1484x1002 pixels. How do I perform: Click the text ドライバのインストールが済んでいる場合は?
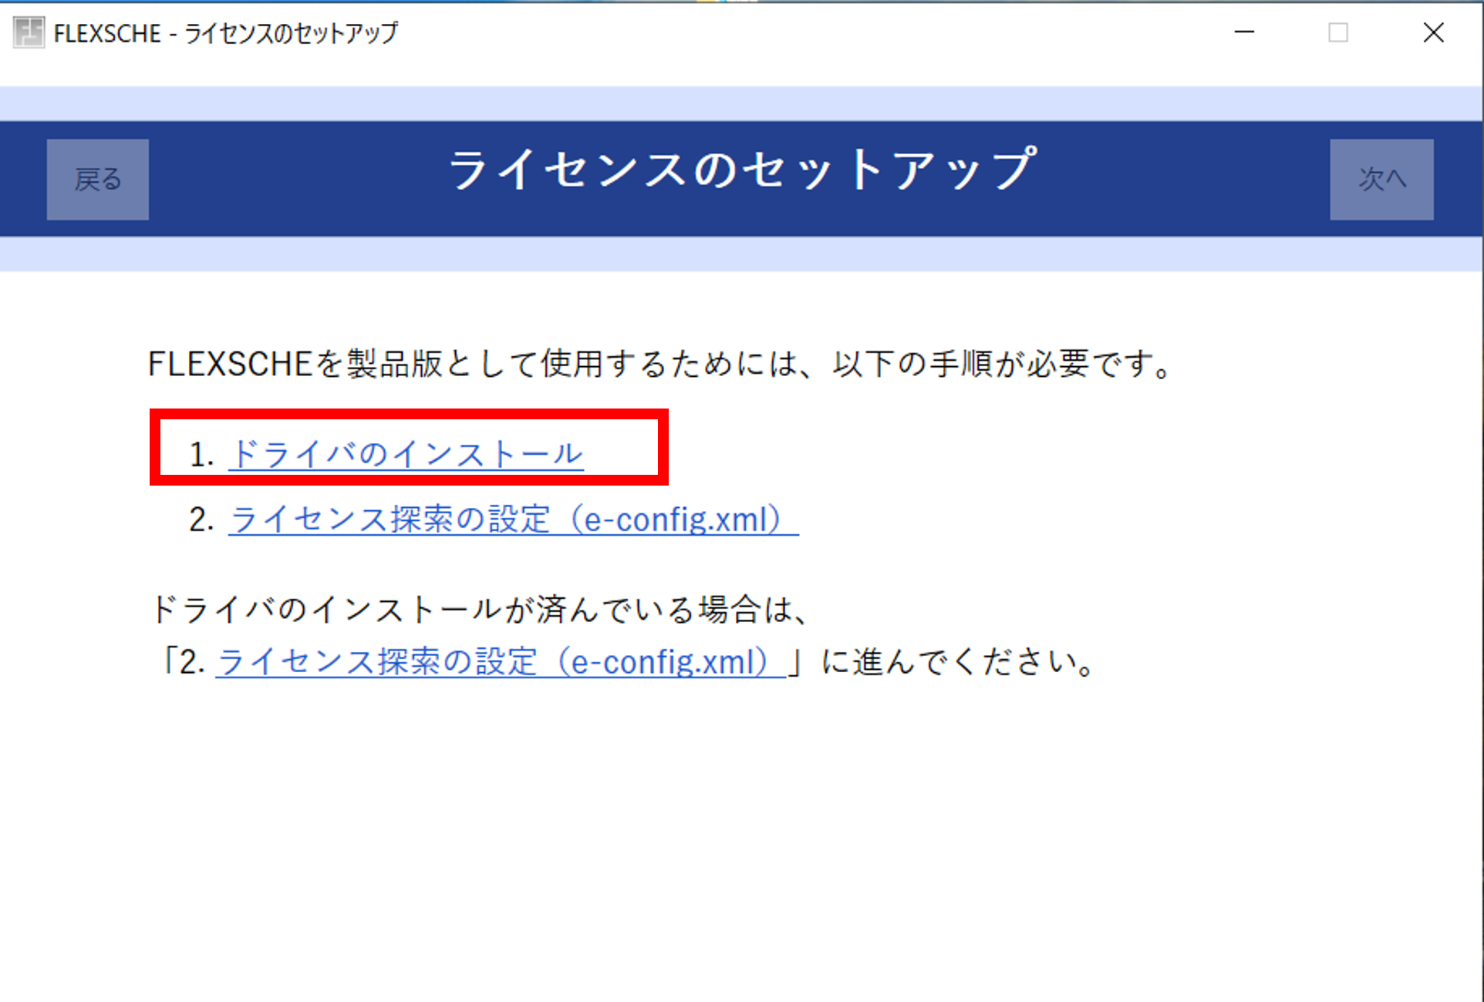(478, 610)
